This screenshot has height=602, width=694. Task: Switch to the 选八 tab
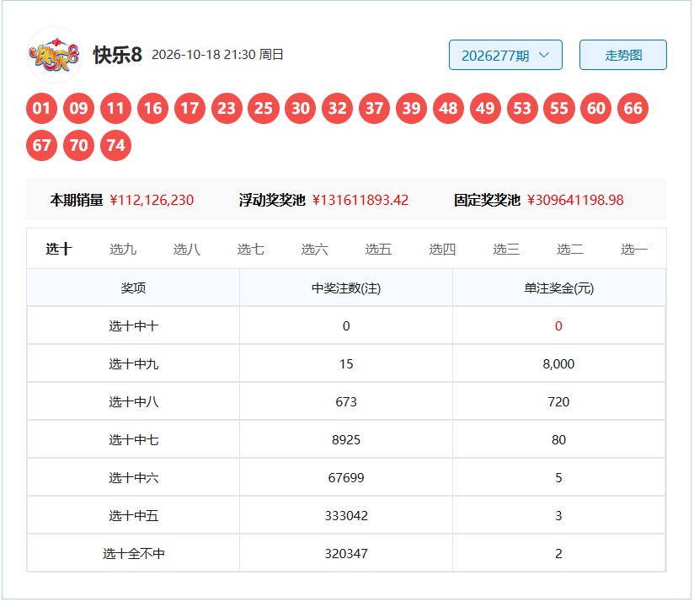186,249
